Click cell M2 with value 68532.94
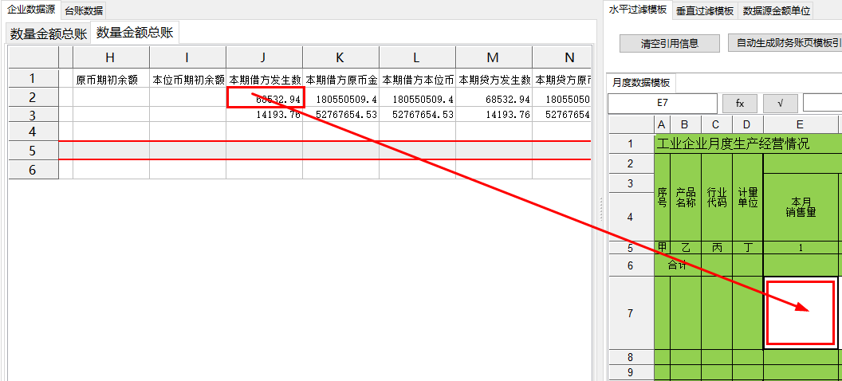This screenshot has height=381, width=842. pos(494,98)
